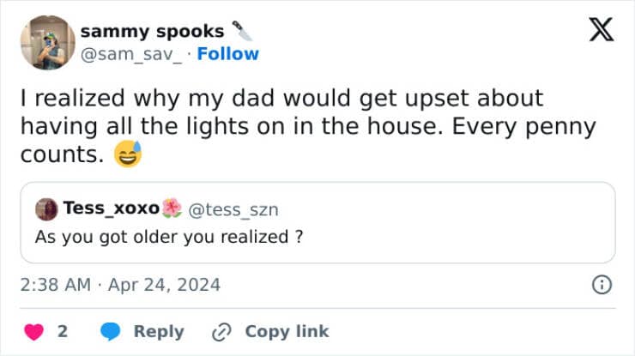Image resolution: width=635 pixels, height=356 pixels.
Task: Click the blue reply speech bubble icon
Action: [111, 331]
